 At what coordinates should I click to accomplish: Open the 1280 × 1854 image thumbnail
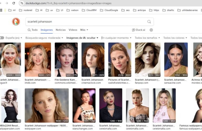[164, 106]
